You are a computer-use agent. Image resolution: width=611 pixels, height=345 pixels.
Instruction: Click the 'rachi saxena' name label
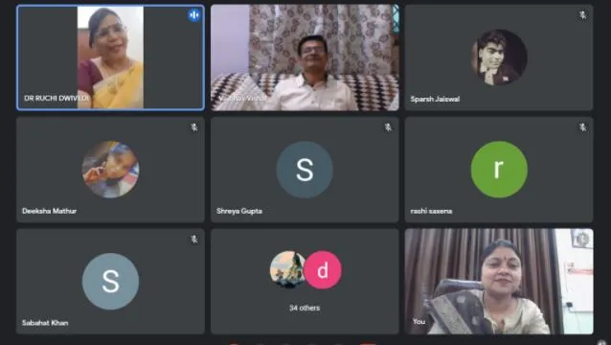point(431,211)
